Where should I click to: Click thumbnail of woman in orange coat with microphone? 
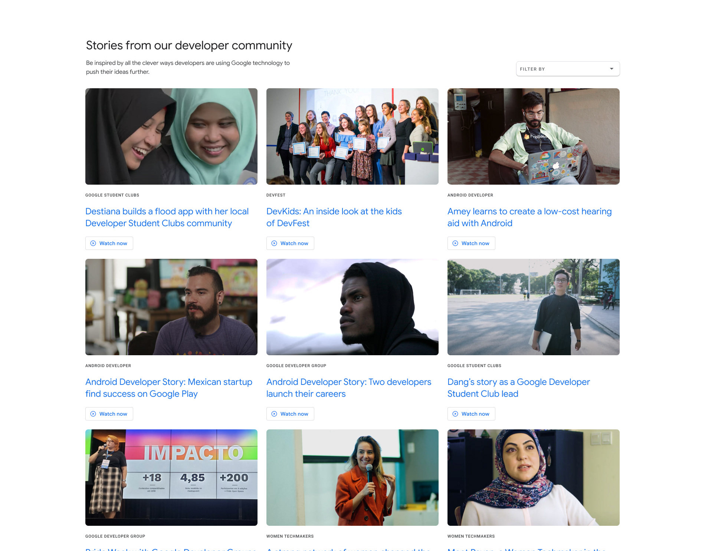(352, 478)
